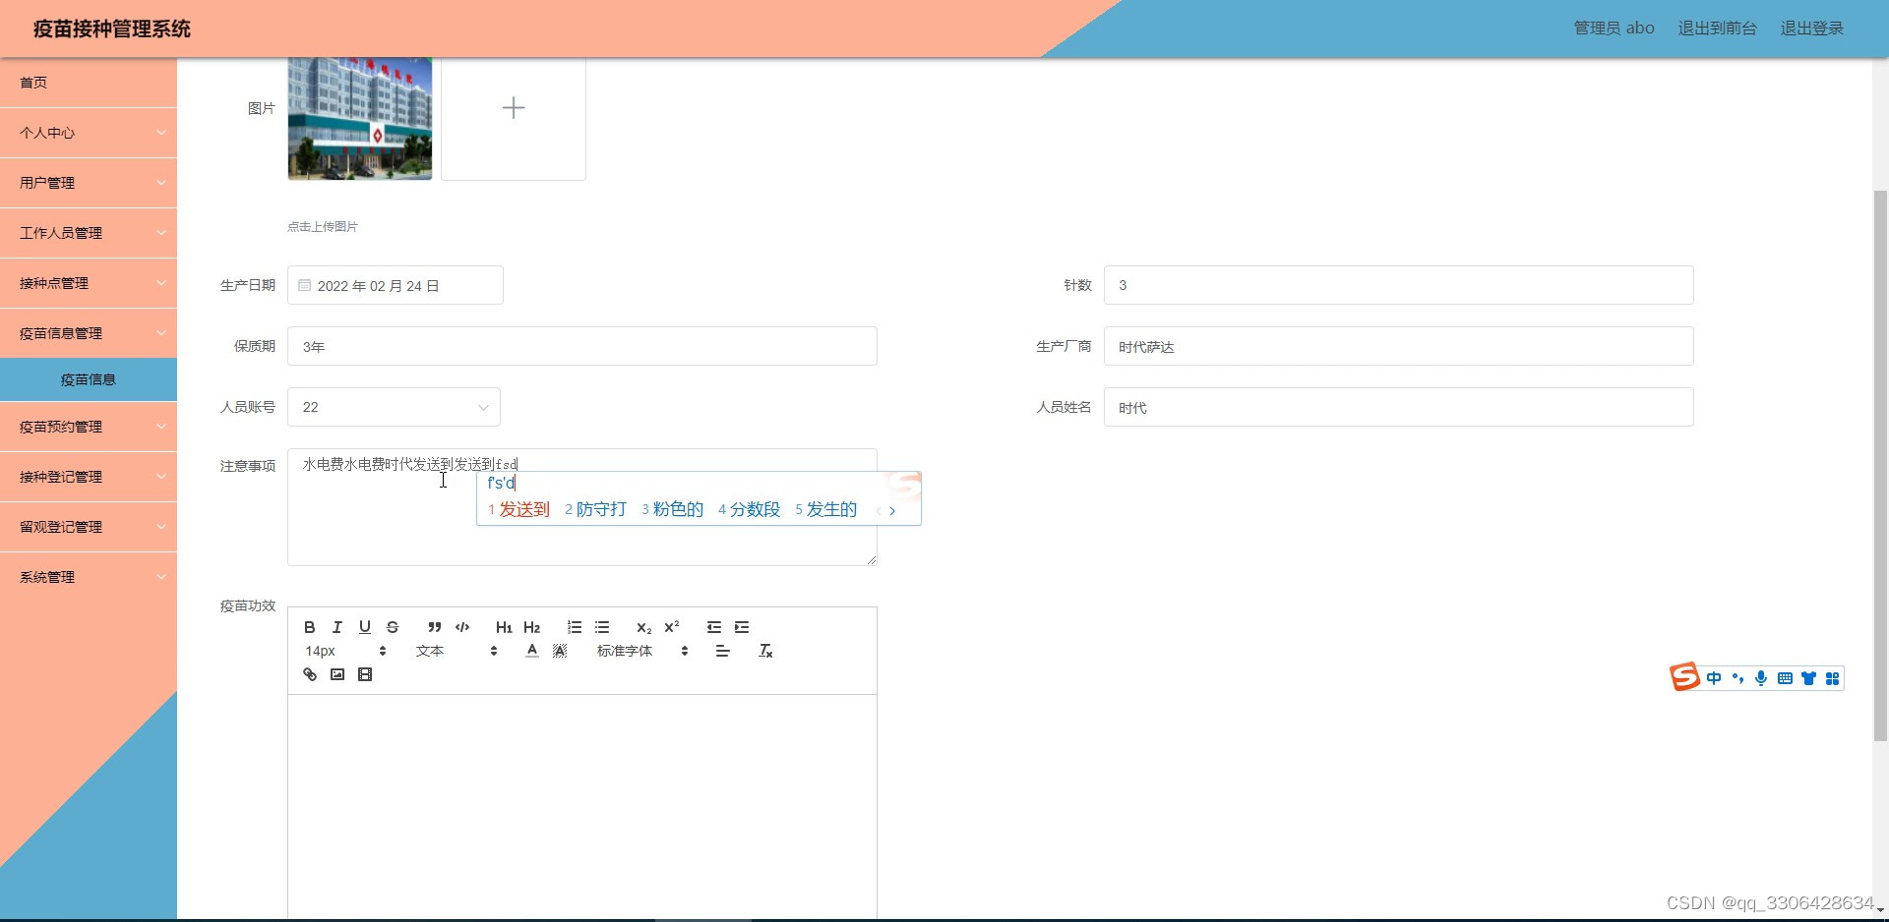Toggle strikethrough formatting in the editor
Screen dimensions: 1889x922
click(x=393, y=627)
